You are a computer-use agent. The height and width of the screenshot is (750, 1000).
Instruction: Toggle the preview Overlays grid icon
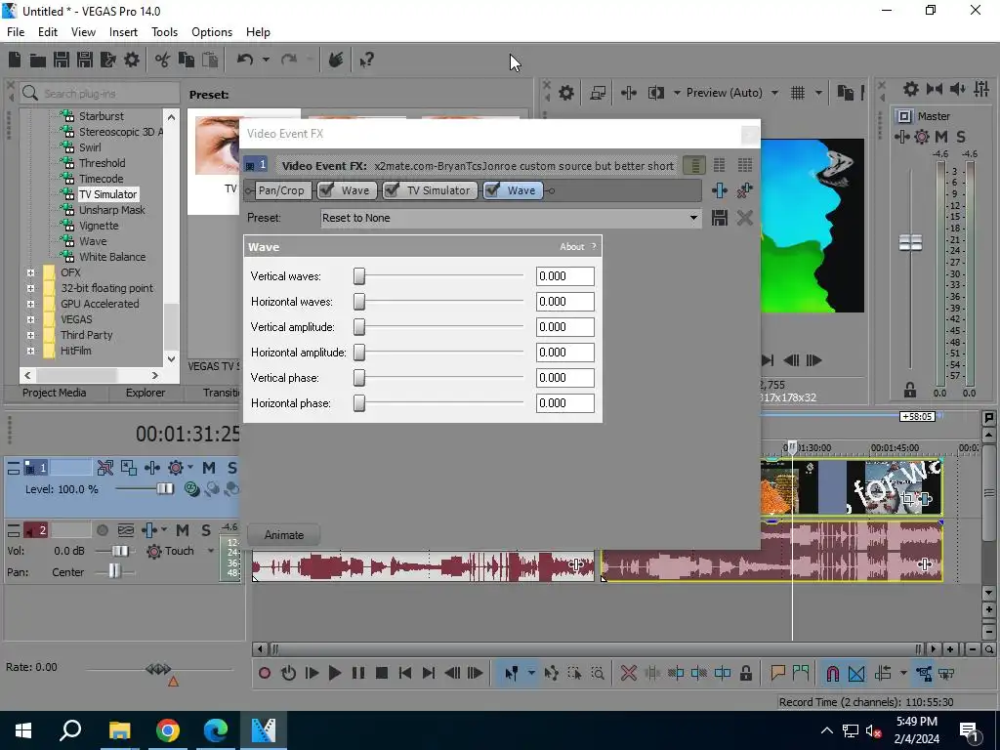798,93
